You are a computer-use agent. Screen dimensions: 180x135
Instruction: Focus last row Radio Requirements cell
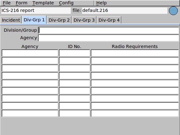click(x=135, y=113)
